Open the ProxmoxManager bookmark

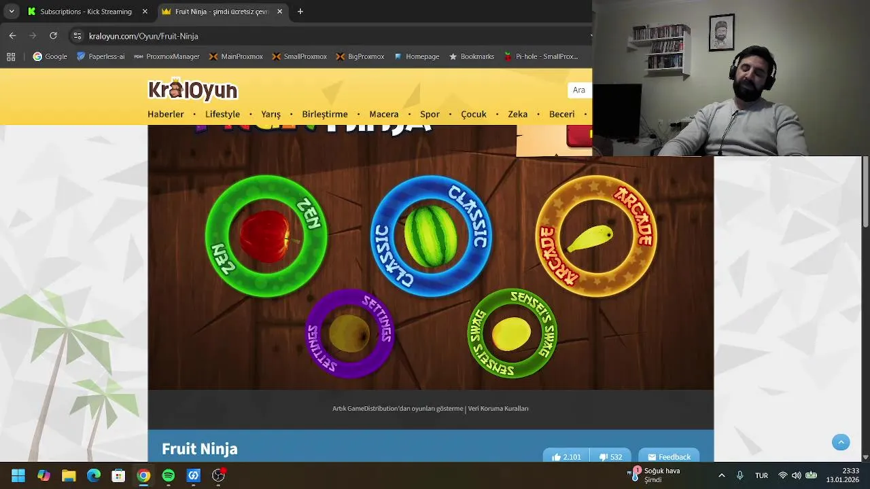167,56
